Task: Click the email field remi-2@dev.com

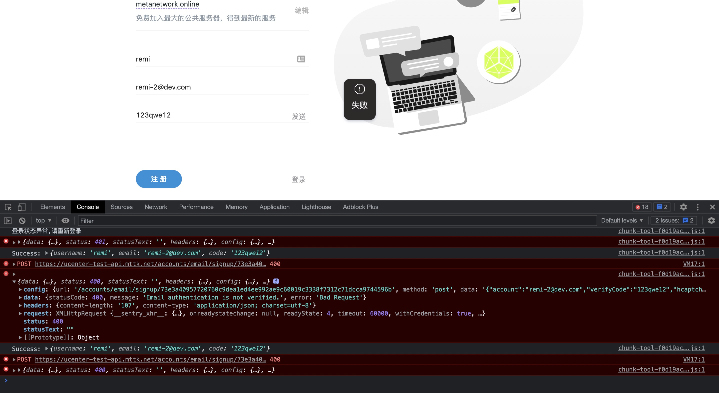Action: click(222, 87)
